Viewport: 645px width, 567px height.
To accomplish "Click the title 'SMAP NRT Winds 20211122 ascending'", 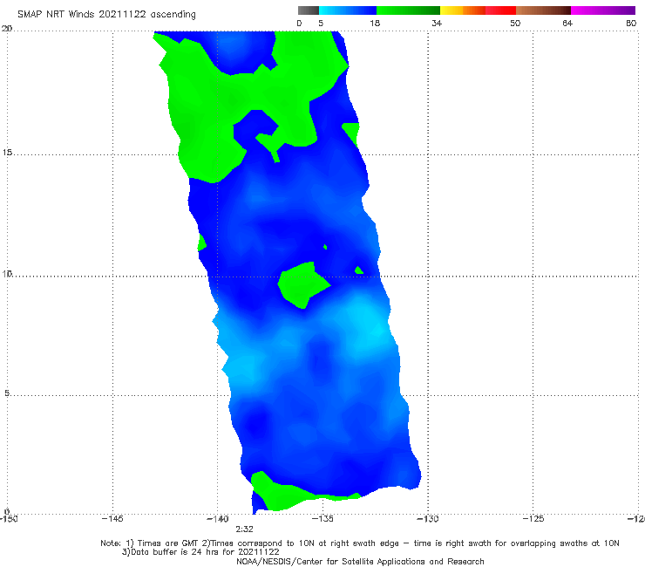I will [106, 15].
